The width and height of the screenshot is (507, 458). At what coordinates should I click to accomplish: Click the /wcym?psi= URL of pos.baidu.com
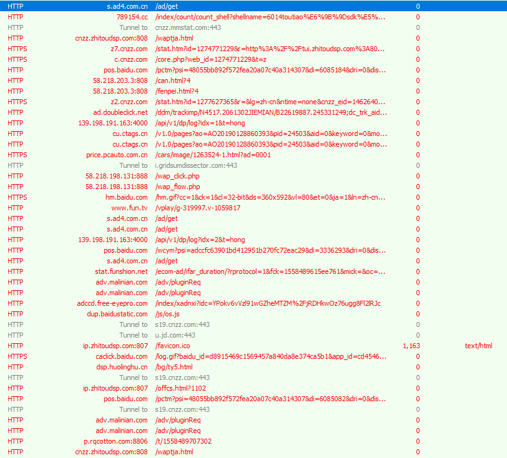click(270, 250)
